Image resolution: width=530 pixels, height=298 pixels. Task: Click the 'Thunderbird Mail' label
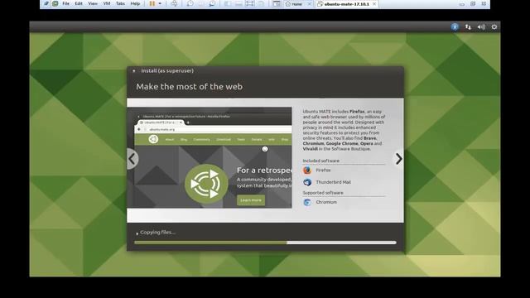(333, 182)
